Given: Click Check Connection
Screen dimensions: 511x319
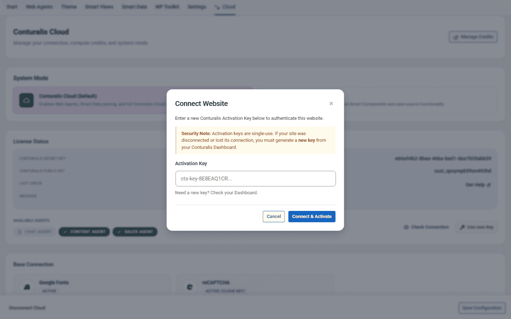Looking at the screenshot, I should coord(426,227).
